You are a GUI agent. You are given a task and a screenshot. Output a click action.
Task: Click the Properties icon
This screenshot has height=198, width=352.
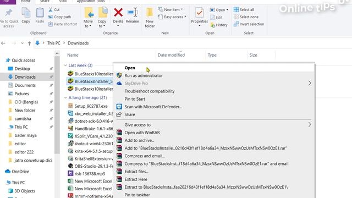pos(199,13)
